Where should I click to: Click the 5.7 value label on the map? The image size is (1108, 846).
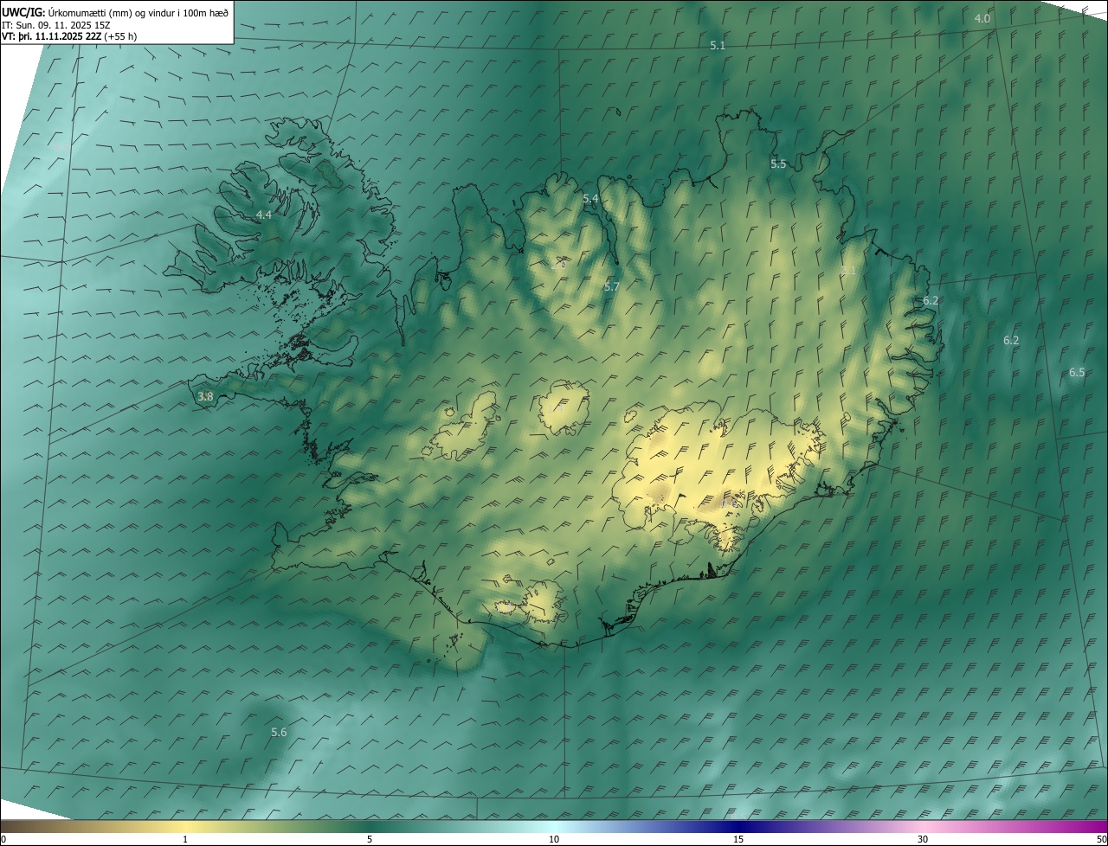tap(612, 286)
